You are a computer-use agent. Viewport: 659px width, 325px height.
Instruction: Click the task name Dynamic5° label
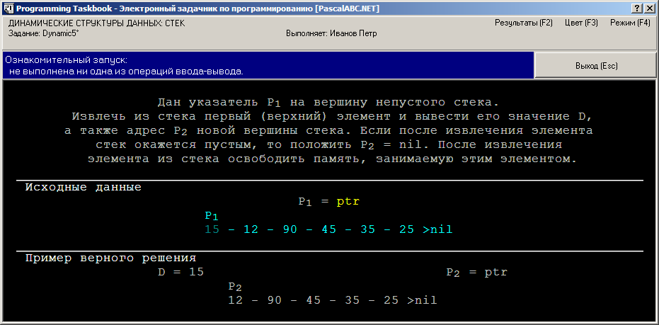pos(44,33)
